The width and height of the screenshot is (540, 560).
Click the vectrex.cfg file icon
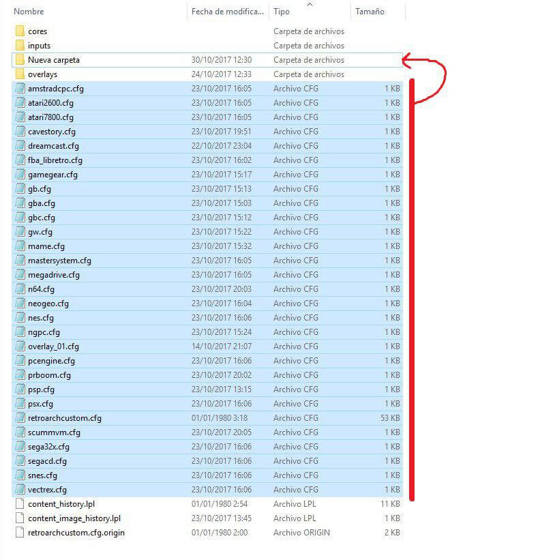[x=20, y=490]
